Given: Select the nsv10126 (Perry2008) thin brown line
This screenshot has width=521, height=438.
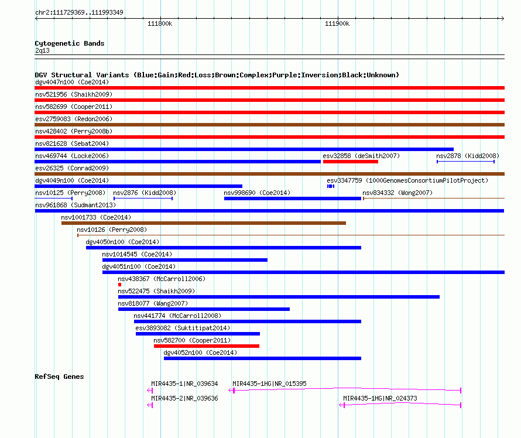Looking at the screenshot, I should (x=291, y=235).
